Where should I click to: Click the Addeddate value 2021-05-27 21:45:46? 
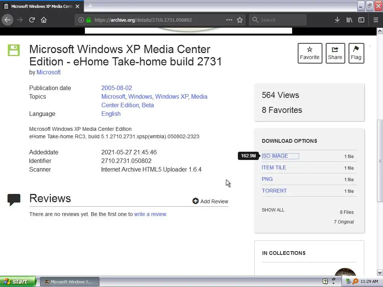(x=129, y=152)
